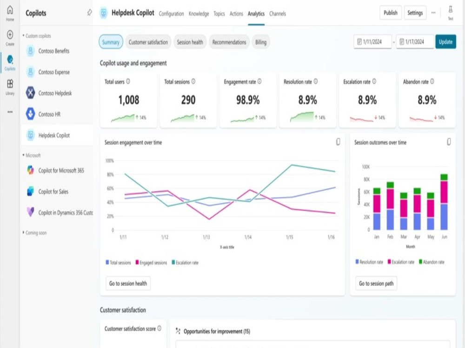465x348 pixels.
Task: Select the Analytics tab
Action: click(x=256, y=13)
